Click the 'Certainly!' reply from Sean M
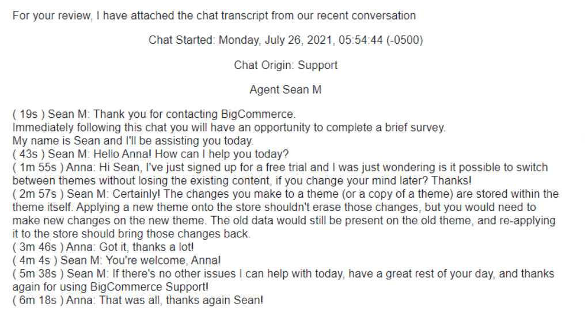This screenshot has height=311, width=588. (286, 214)
